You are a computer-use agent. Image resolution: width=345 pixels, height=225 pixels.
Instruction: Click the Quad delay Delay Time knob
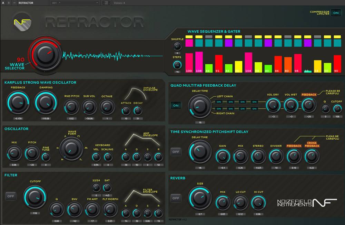tap(200, 106)
